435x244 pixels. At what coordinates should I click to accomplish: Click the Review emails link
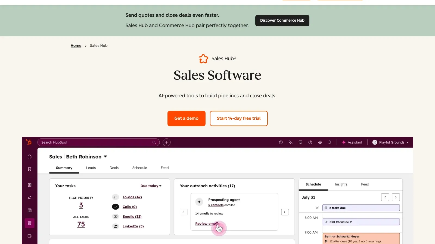(x=207, y=224)
